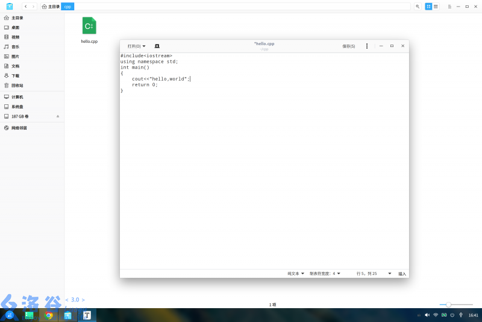Select the cpp breadcrumb tab

point(67,6)
